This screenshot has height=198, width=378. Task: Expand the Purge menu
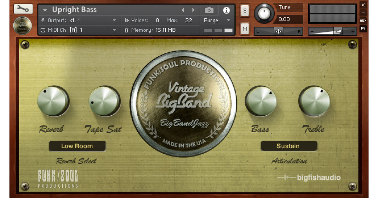[x=228, y=20]
